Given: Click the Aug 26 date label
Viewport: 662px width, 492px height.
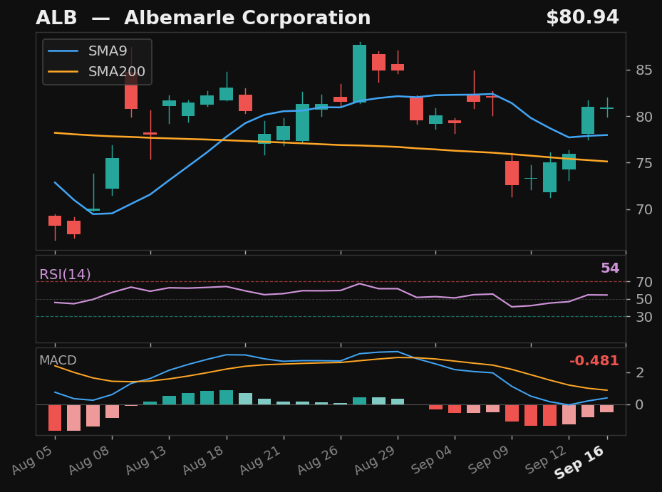Looking at the screenshot, I should pos(318,459).
